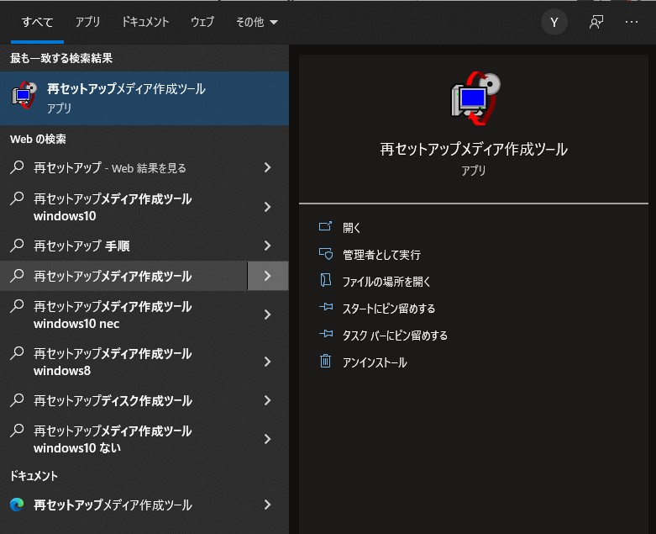Click the shield icon beside 管理者として実行
This screenshot has height=534, width=656.
326,254
